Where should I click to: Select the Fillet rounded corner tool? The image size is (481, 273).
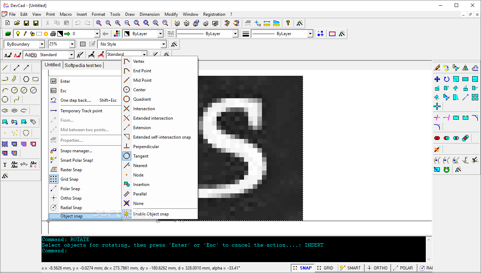click(x=437, y=127)
